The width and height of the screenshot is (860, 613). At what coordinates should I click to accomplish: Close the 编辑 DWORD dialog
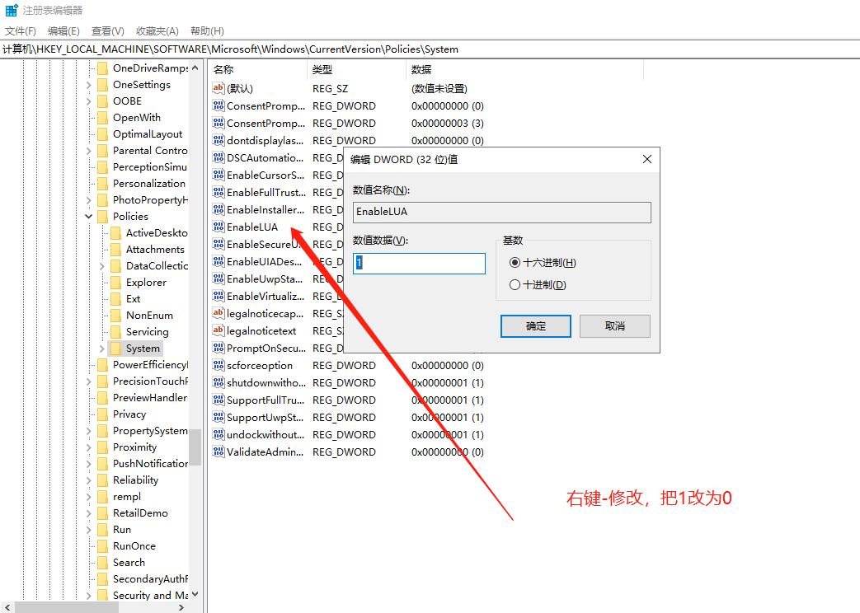(646, 160)
